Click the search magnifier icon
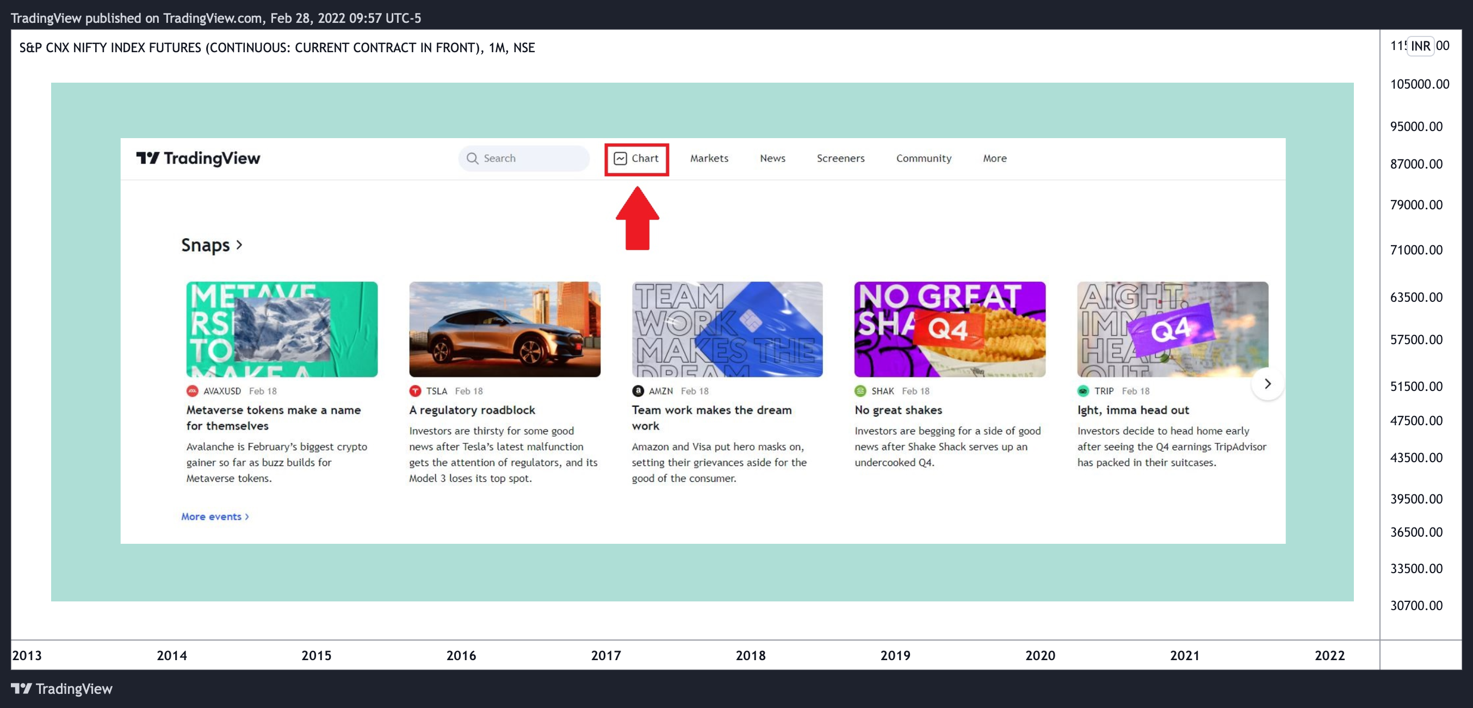The image size is (1473, 708). click(472, 158)
